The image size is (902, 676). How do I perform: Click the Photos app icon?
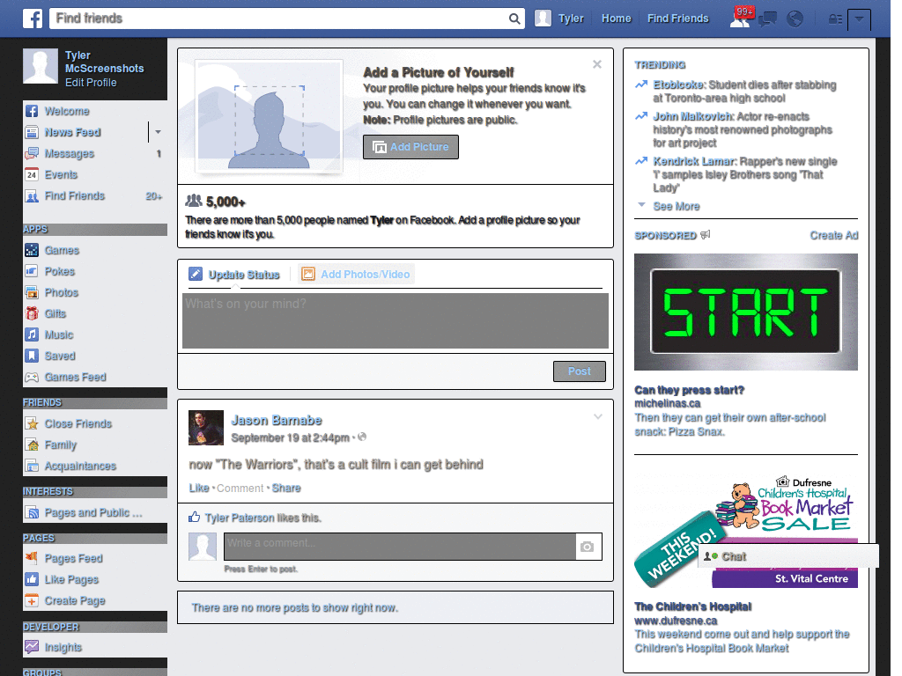(x=32, y=292)
